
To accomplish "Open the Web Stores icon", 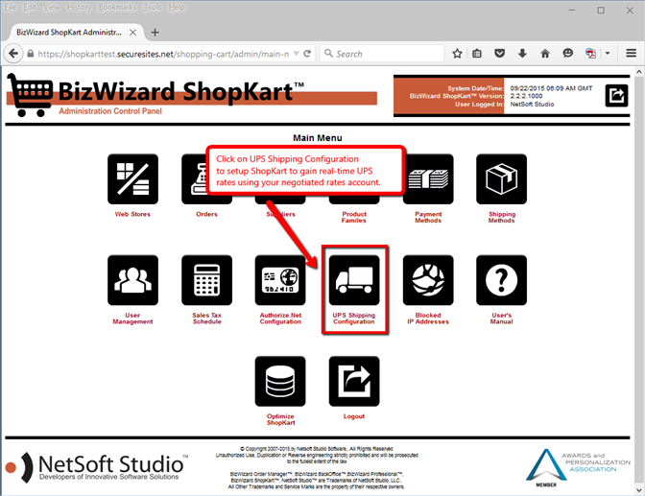I will 132,178.
